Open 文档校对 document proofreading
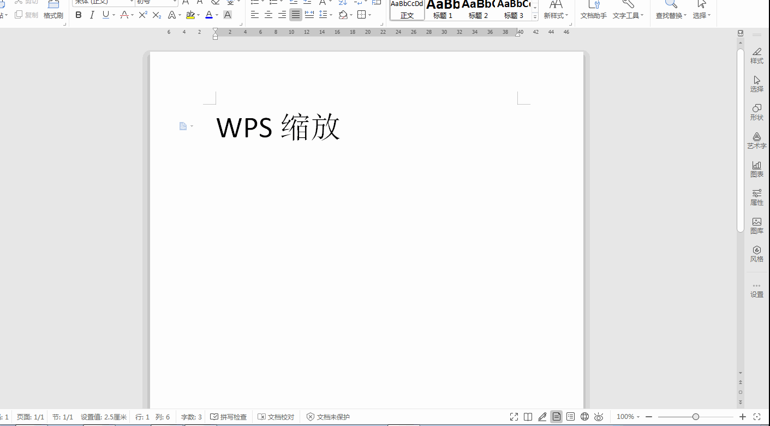 276,417
